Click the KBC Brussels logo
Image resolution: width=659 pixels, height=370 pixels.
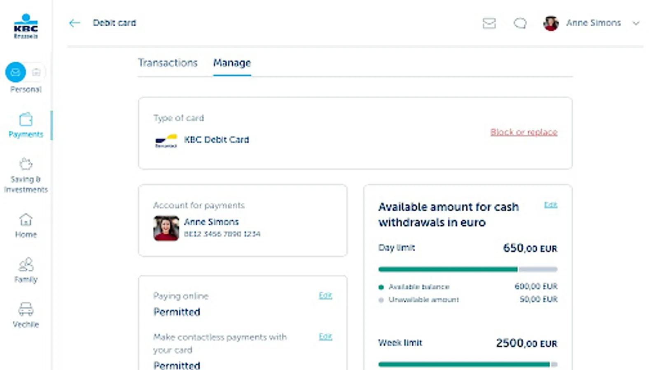pos(26,26)
